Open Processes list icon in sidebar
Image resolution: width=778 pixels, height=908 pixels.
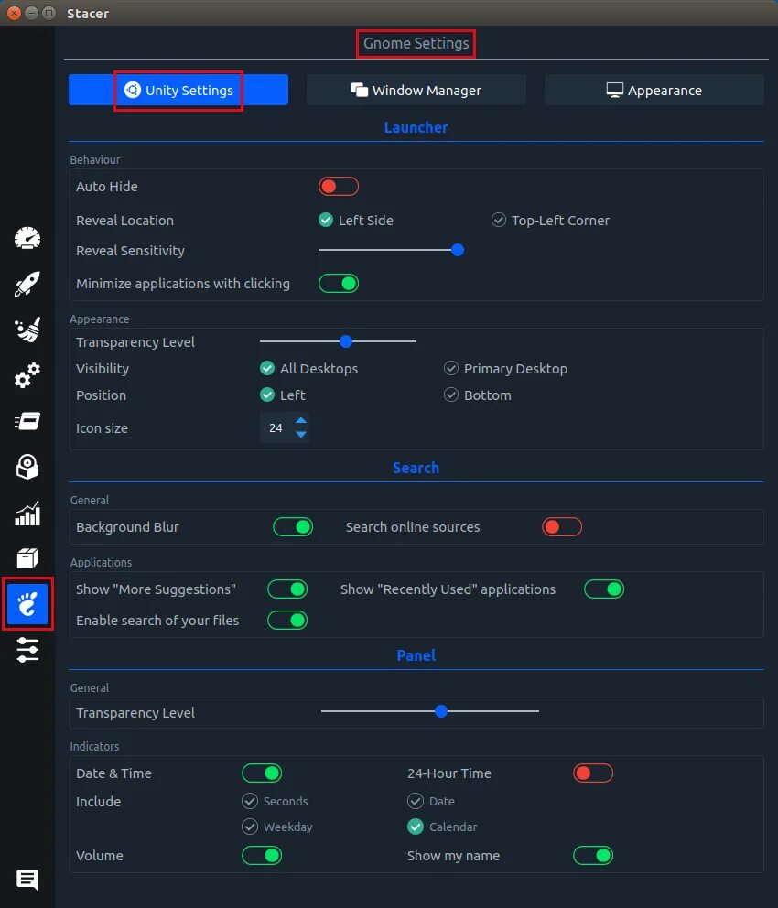coord(27,421)
